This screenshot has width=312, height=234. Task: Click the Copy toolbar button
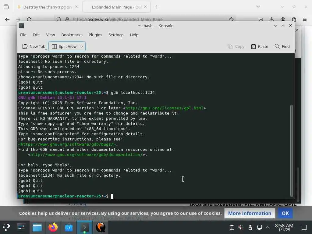[x=236, y=46]
